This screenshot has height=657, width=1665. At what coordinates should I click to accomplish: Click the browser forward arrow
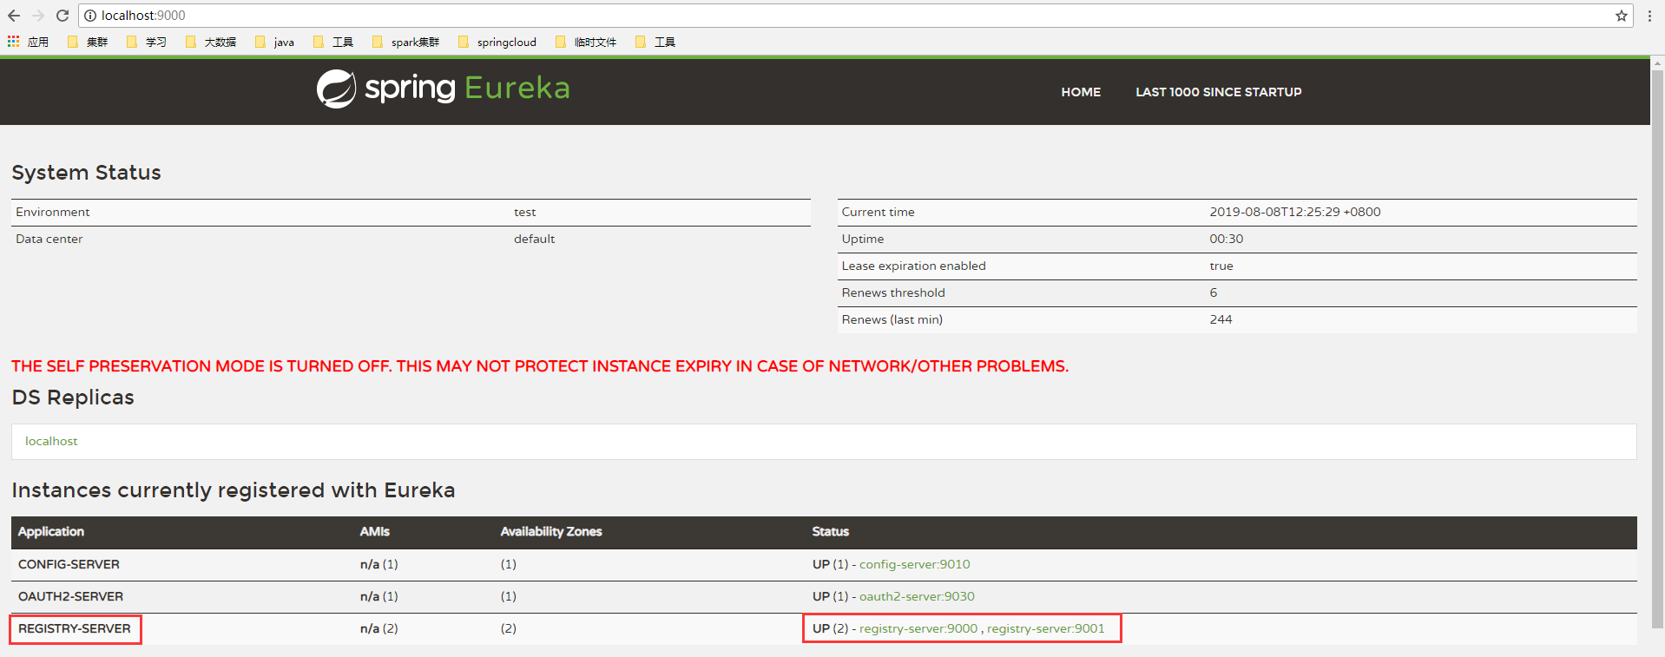click(38, 16)
